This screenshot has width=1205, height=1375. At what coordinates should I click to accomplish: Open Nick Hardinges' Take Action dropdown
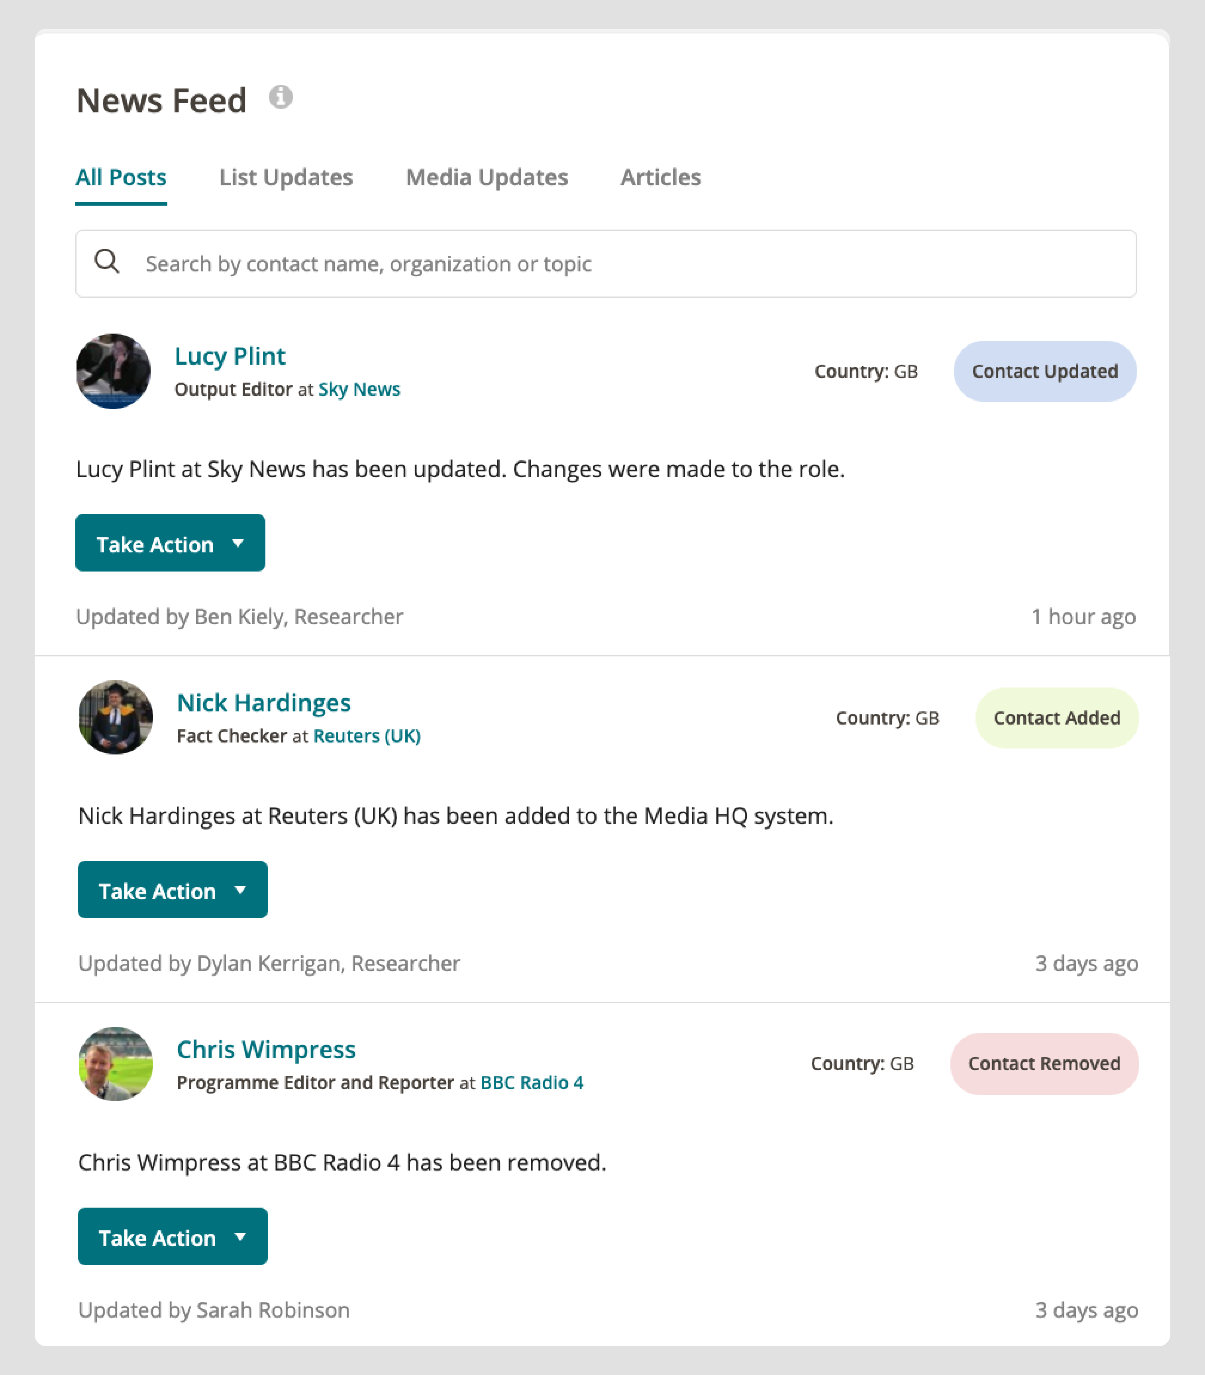172,890
